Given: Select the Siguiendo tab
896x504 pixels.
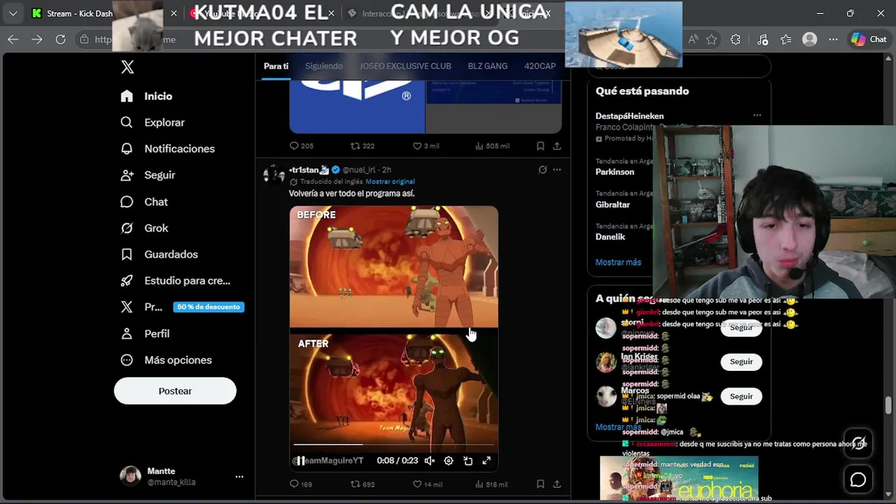Looking at the screenshot, I should [323, 66].
